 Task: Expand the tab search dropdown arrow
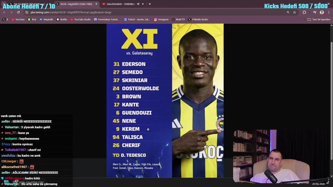[x=4, y=4]
